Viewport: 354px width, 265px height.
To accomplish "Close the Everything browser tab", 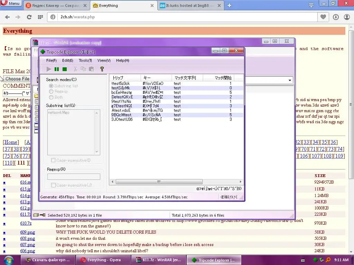I will [x=152, y=6].
